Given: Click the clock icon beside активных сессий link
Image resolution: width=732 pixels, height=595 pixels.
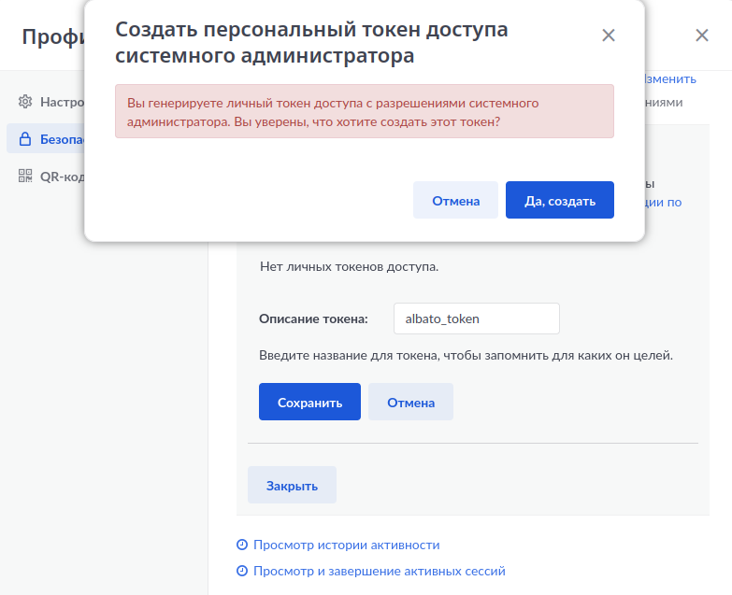Looking at the screenshot, I should [242, 571].
